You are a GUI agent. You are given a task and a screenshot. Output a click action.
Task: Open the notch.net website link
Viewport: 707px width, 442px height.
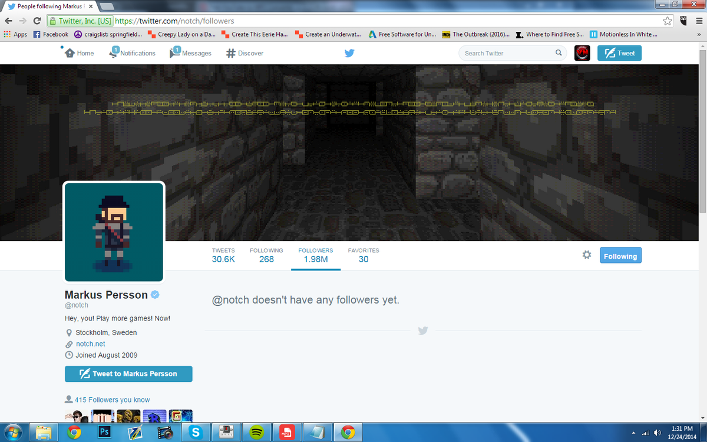click(91, 344)
